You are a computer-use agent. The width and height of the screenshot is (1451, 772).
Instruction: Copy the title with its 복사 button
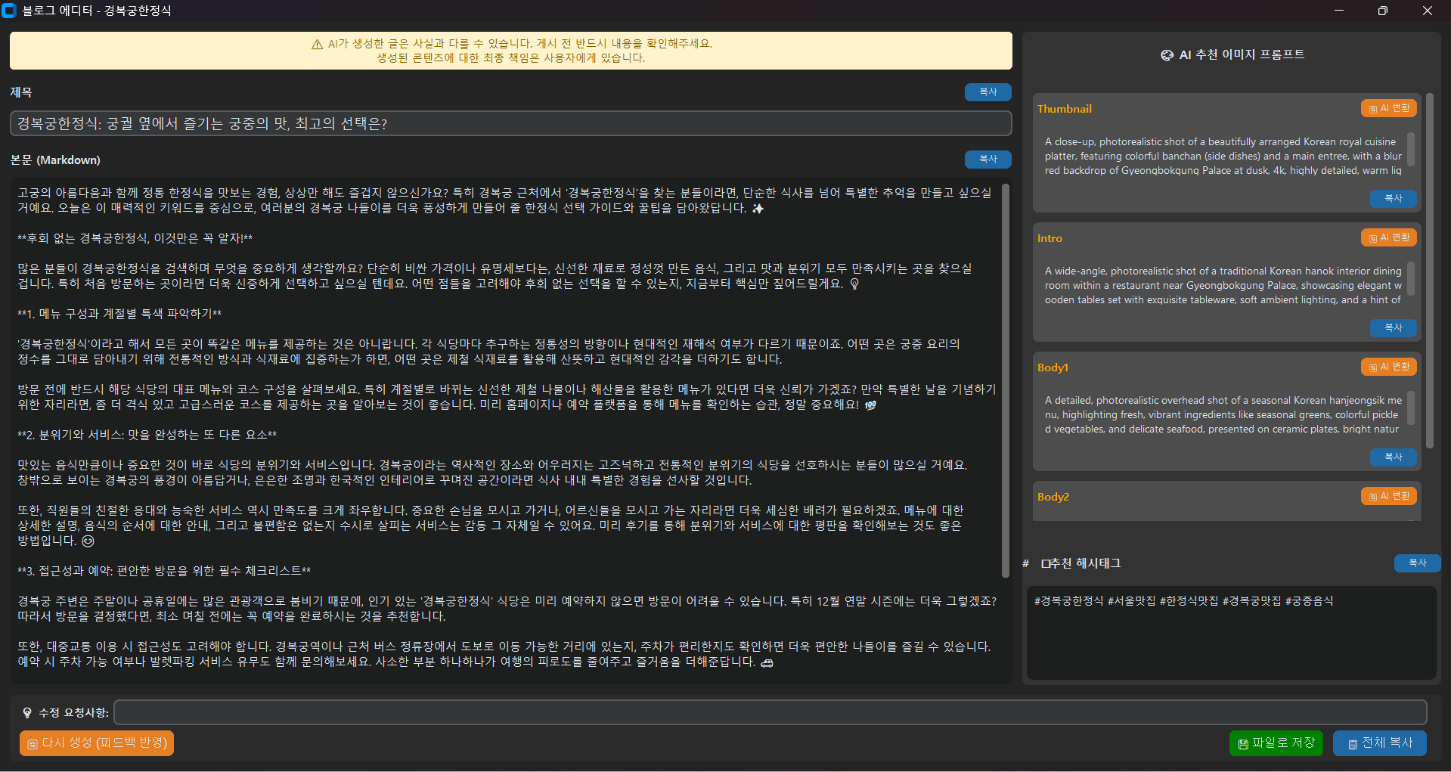click(987, 92)
